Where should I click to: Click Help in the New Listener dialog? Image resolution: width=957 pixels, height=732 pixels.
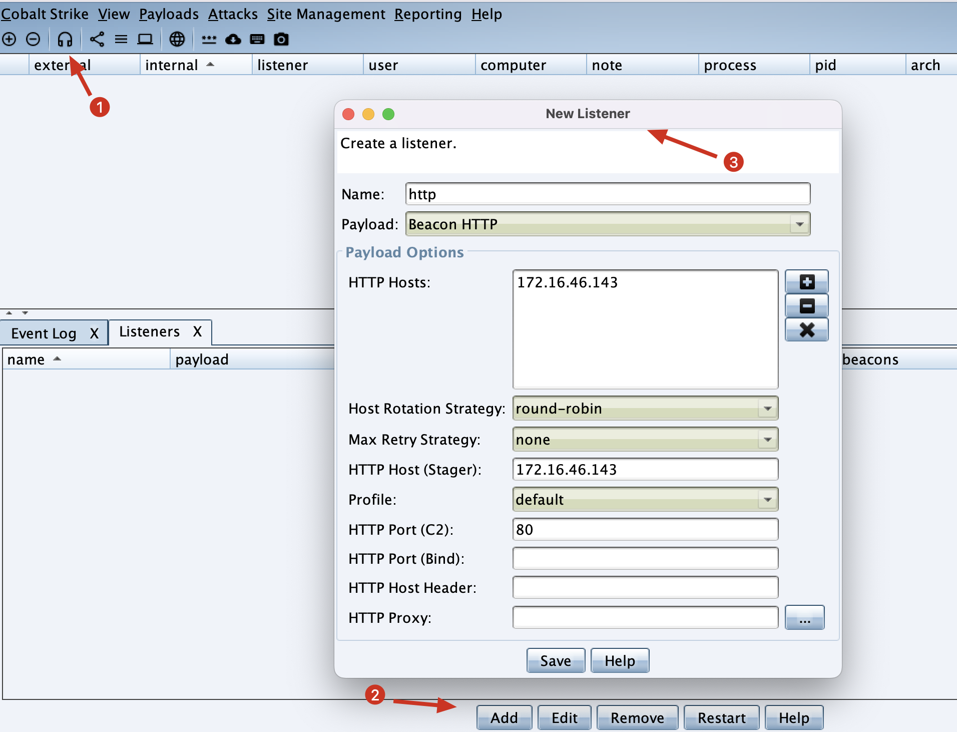[620, 661]
